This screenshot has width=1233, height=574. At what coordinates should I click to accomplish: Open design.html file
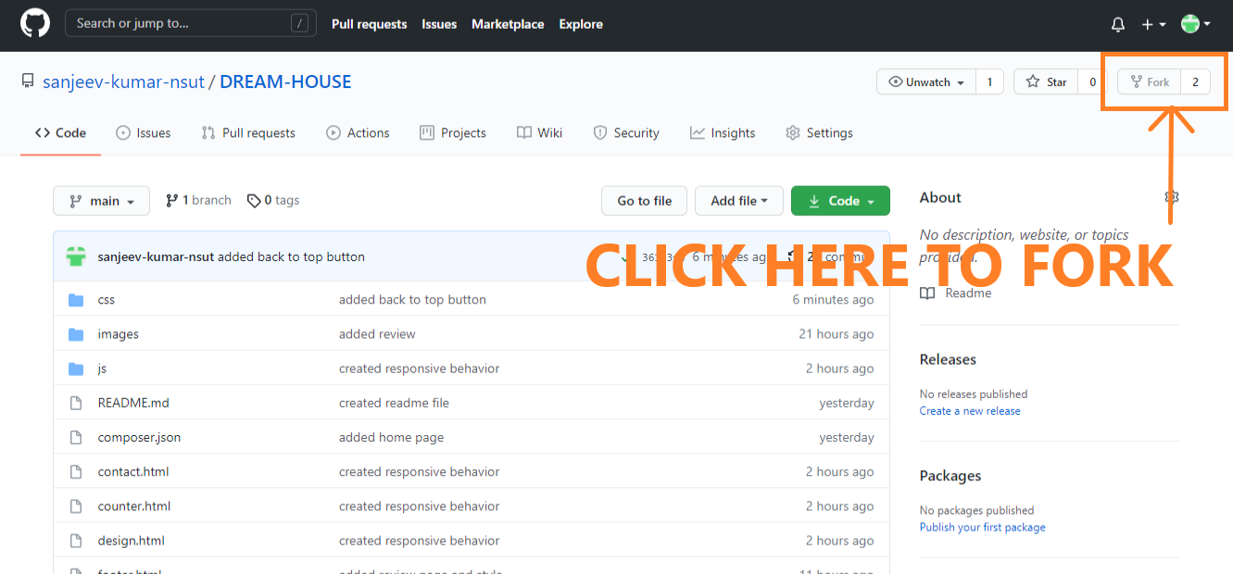pyautogui.click(x=131, y=540)
